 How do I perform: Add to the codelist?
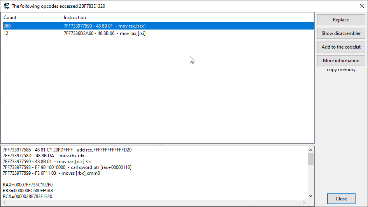341,47
